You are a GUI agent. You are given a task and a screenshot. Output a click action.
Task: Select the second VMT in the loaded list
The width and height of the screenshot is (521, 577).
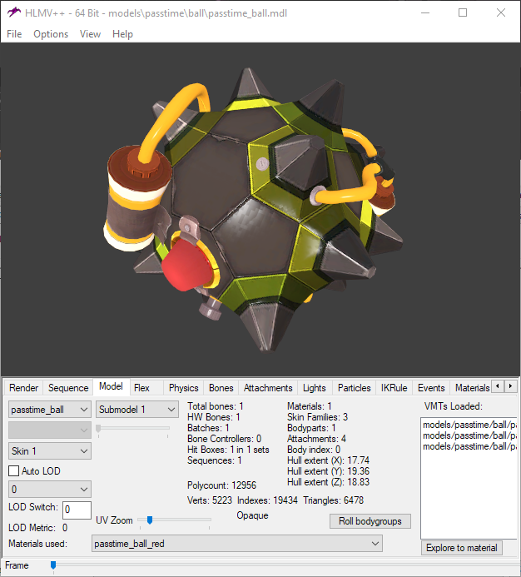pos(469,435)
